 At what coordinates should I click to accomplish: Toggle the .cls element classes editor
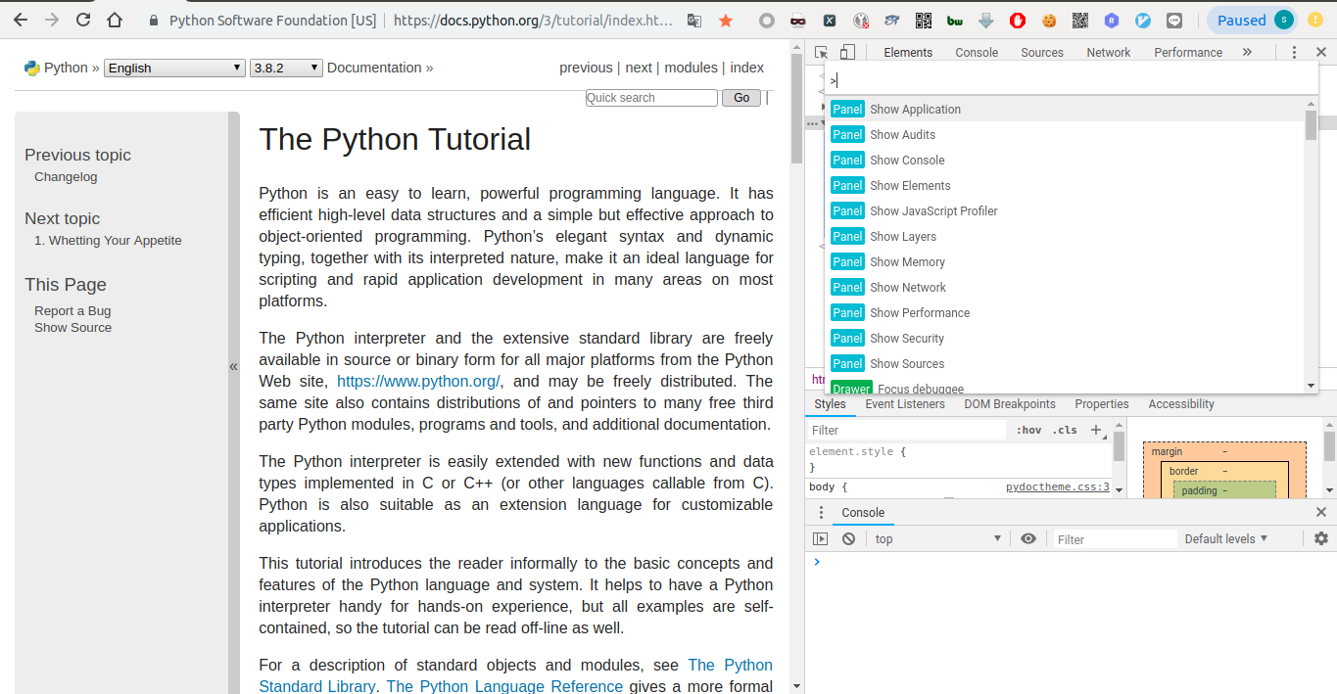click(1065, 430)
